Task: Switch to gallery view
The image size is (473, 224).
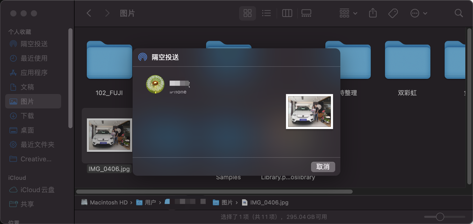Action: tap(306, 13)
